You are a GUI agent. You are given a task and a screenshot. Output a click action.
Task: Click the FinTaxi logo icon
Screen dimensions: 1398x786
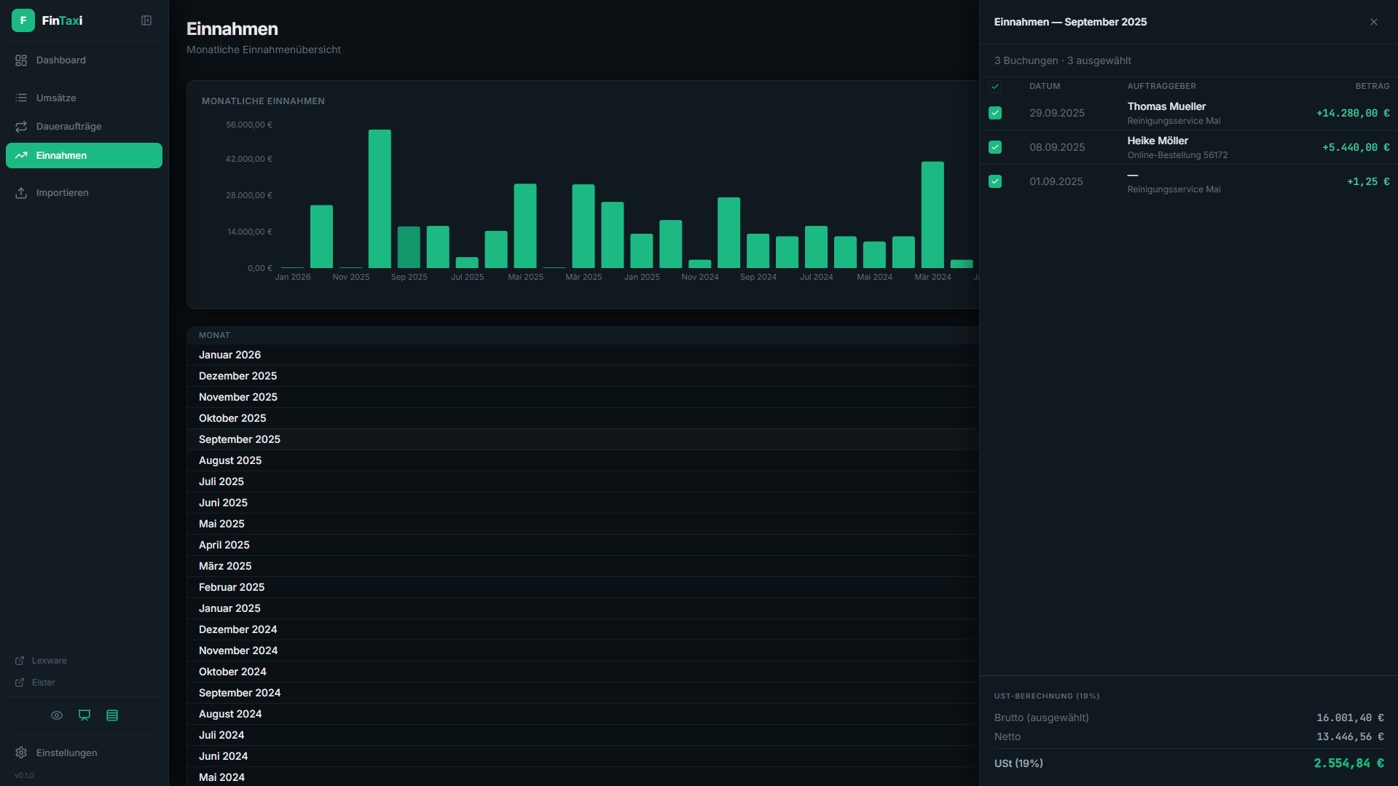23,20
